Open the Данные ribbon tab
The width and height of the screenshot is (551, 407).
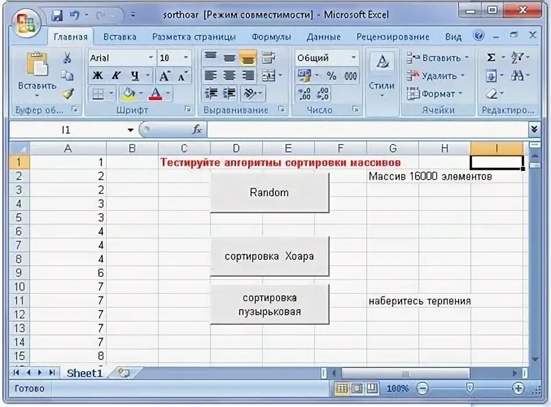pos(323,37)
